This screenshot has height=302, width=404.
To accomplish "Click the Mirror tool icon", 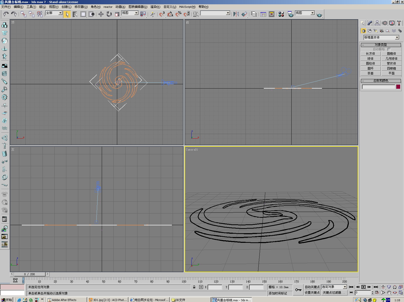I will [236, 14].
